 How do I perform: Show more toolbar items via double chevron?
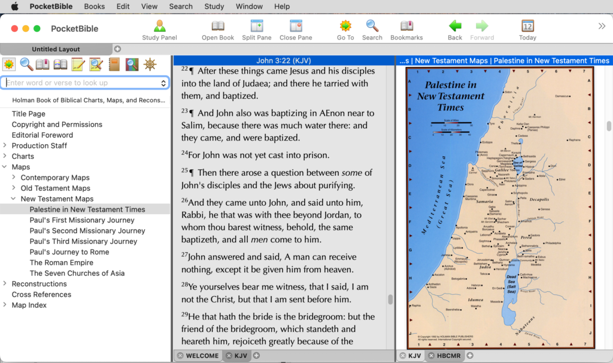(x=602, y=26)
